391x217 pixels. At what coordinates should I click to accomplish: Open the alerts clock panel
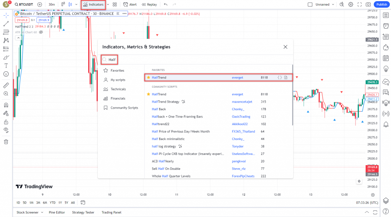tap(386, 26)
